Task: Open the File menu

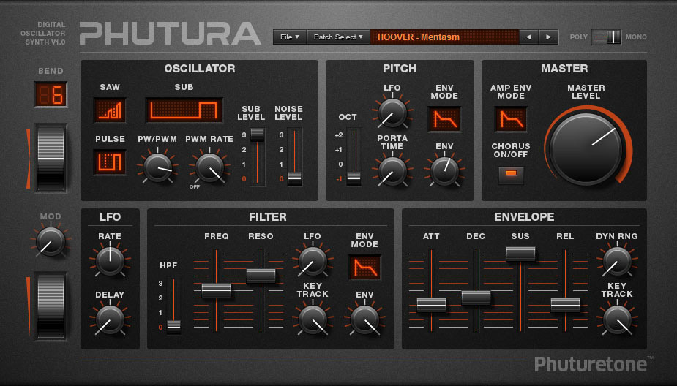Action: [289, 37]
